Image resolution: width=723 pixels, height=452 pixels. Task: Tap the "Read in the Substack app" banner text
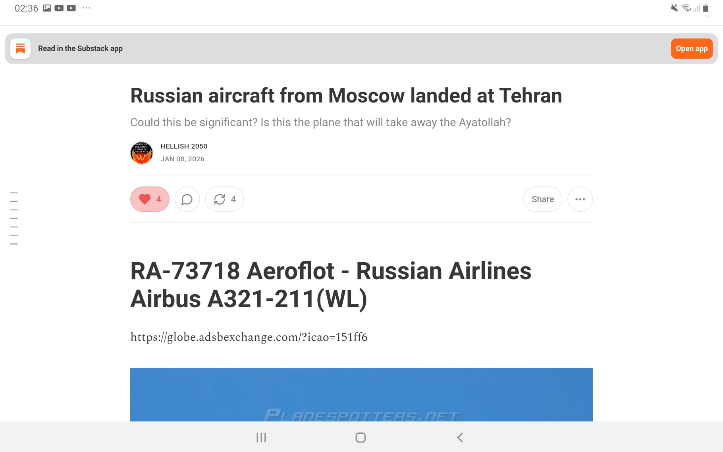(x=80, y=48)
